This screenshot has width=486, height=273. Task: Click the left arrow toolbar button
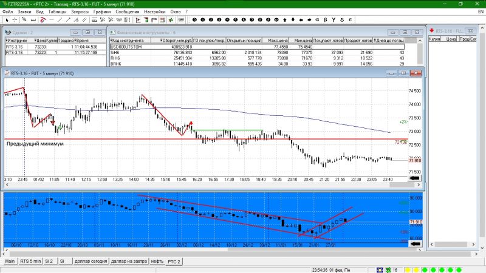(301, 20)
